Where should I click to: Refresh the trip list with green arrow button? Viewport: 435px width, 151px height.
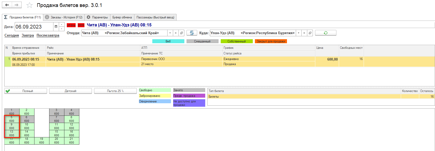[325, 33]
